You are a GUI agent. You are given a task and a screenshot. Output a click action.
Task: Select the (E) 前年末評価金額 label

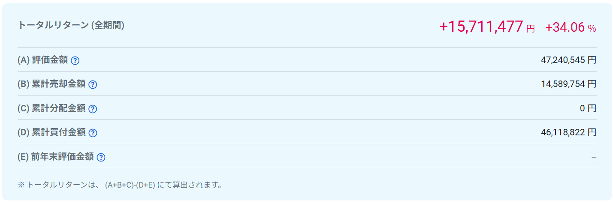click(56, 157)
